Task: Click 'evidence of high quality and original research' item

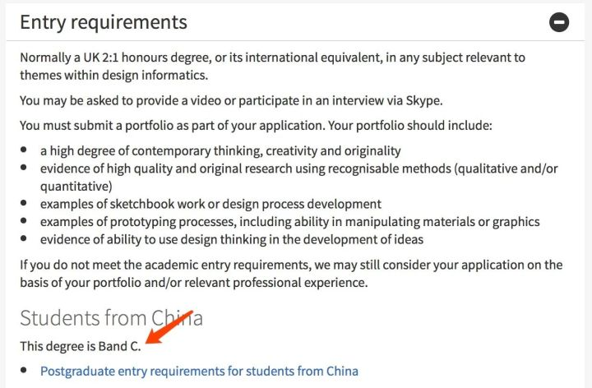Action: [x=299, y=178]
